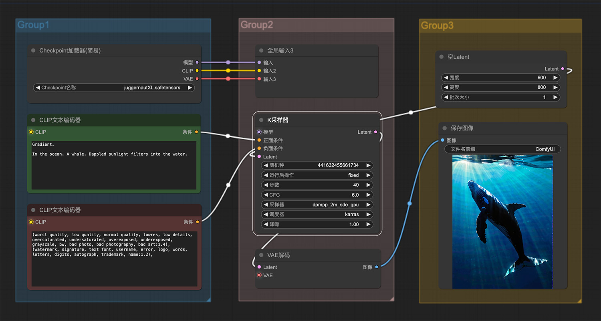Click the 输入3 input socket on 全局输入3
This screenshot has width=601, height=321.
pyautogui.click(x=259, y=79)
